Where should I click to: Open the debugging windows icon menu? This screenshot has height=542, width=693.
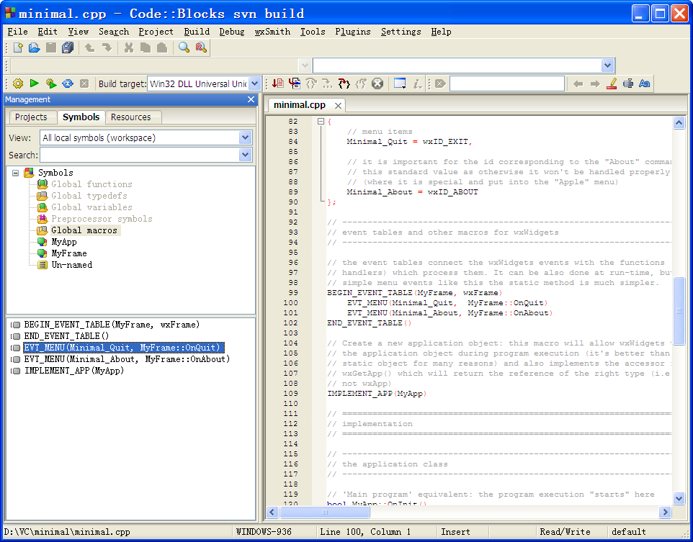pyautogui.click(x=400, y=83)
